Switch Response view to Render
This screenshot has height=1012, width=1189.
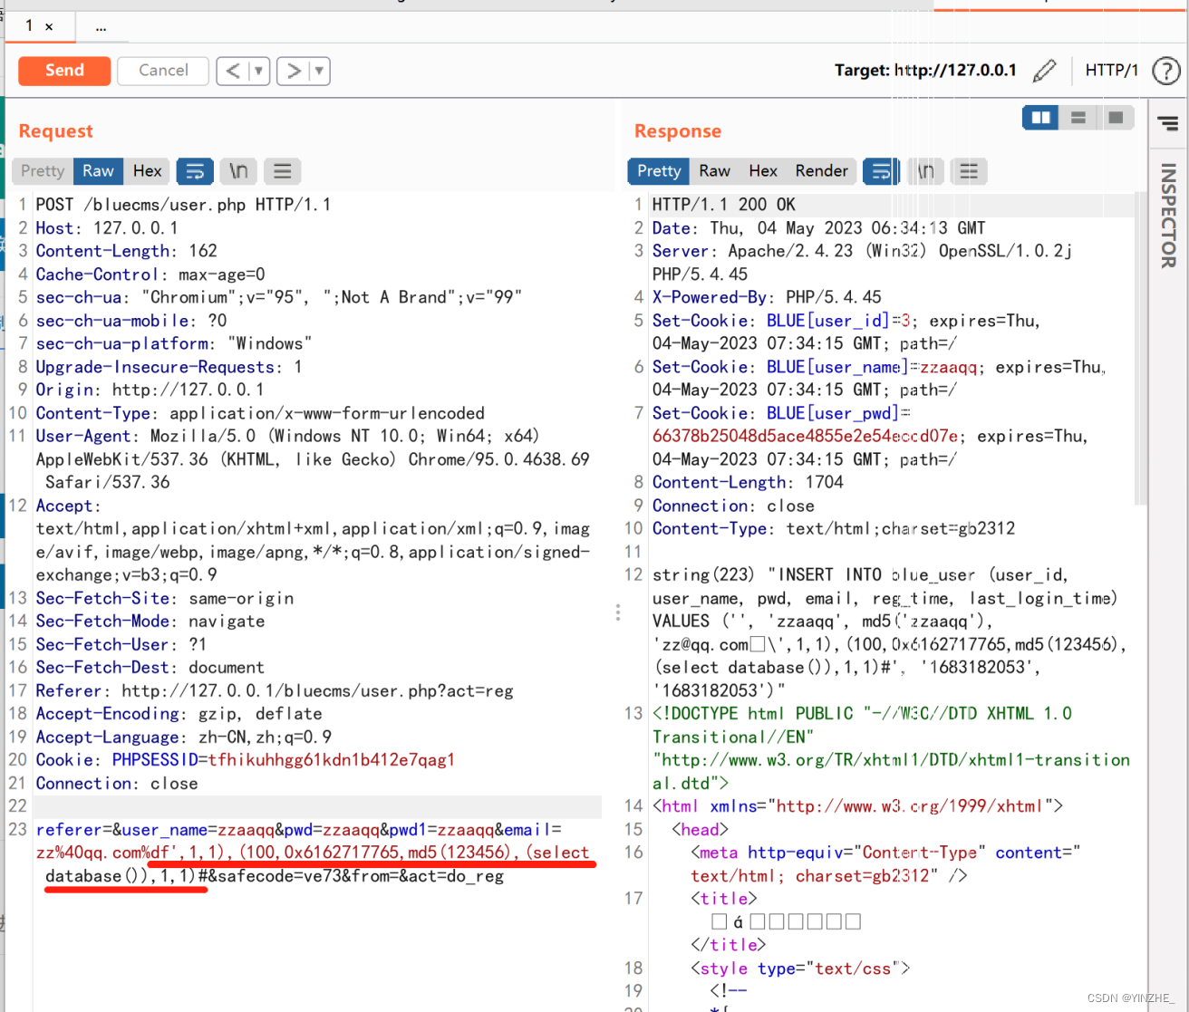coord(821,171)
